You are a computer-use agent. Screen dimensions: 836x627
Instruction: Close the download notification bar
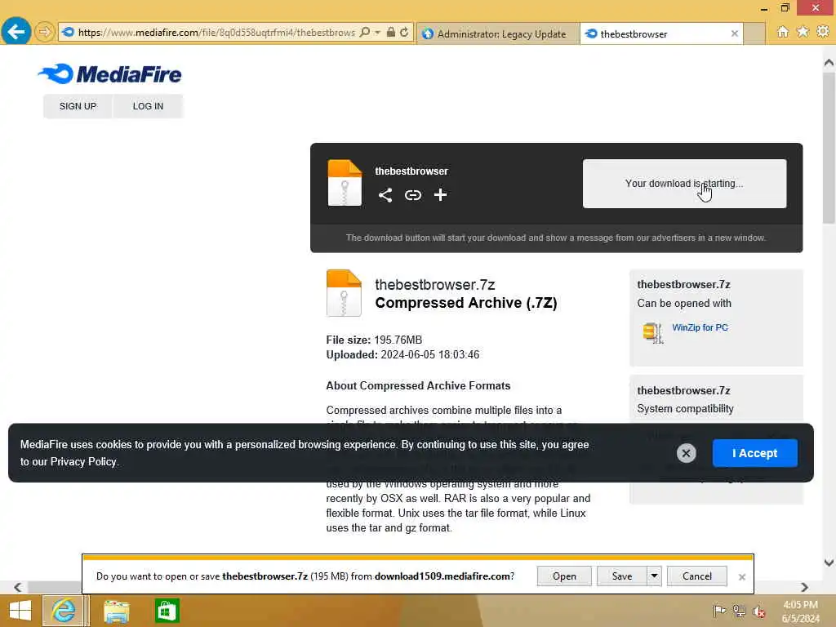741,577
